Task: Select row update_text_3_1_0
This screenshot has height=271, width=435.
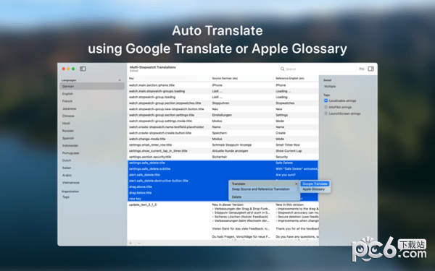Action: 223,220
